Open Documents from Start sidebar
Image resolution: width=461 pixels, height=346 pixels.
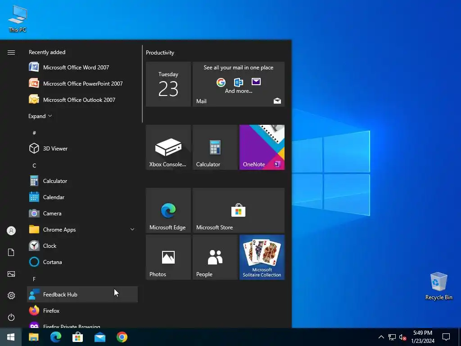click(11, 252)
